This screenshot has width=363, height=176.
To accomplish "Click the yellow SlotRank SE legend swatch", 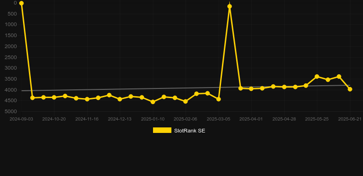I will tap(162, 130).
